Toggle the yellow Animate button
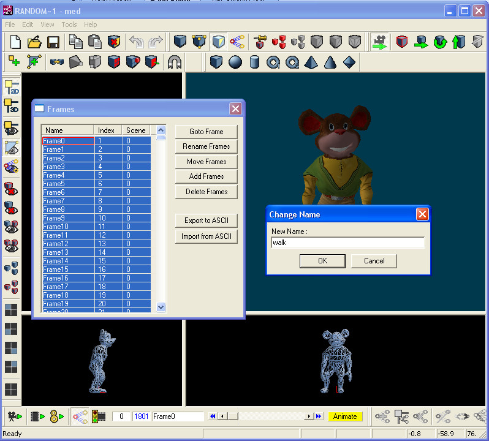The image size is (489, 441). click(x=345, y=417)
